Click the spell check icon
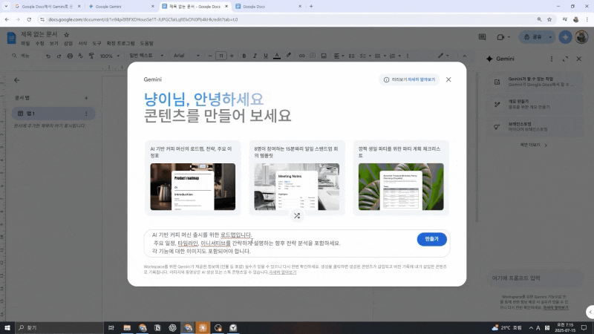 coord(80,56)
